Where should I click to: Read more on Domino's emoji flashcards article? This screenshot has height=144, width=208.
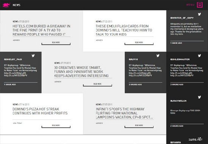click(x=139, y=43)
